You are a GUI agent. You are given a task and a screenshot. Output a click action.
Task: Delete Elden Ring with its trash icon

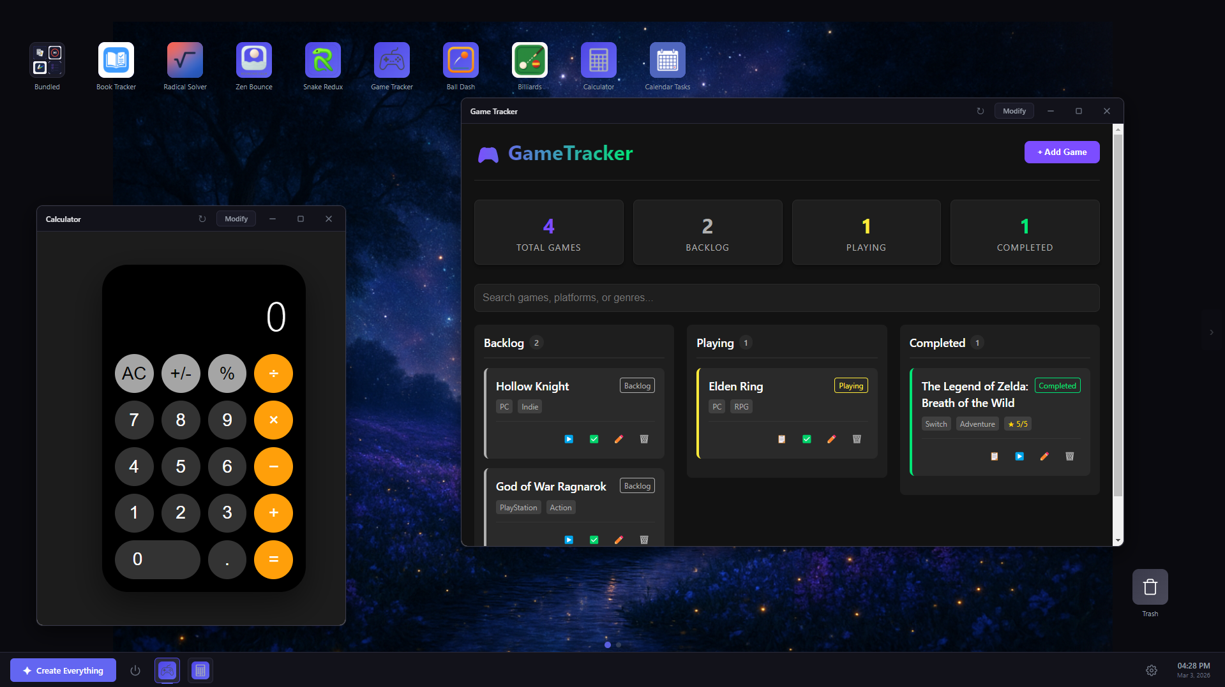(x=857, y=439)
